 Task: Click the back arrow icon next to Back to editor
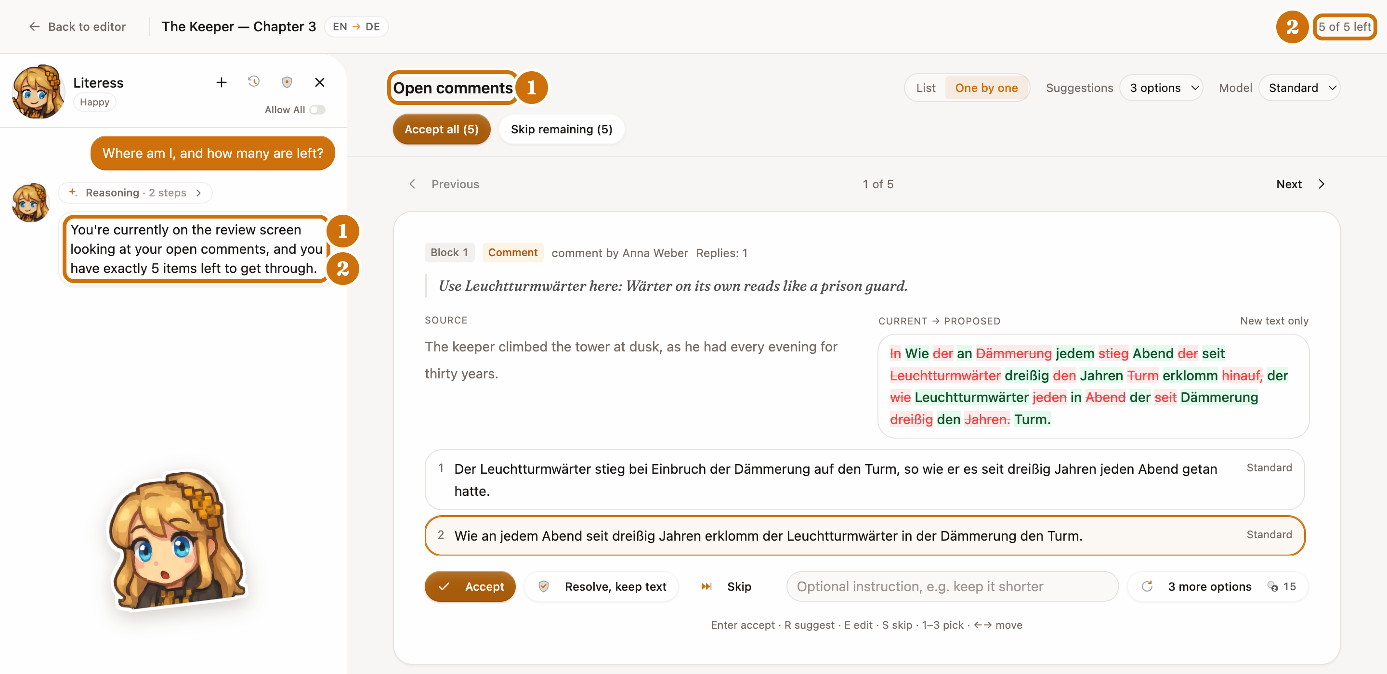tap(35, 26)
